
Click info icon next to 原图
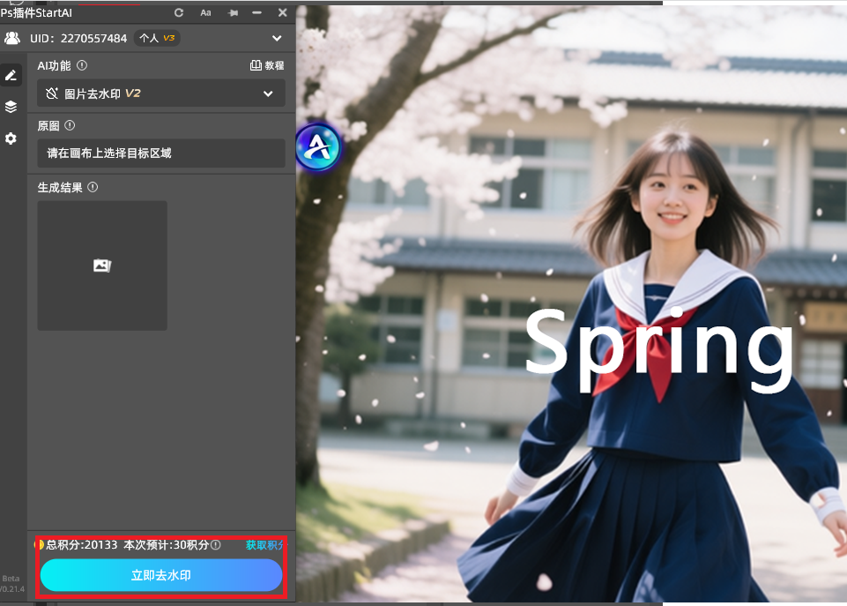[70, 125]
